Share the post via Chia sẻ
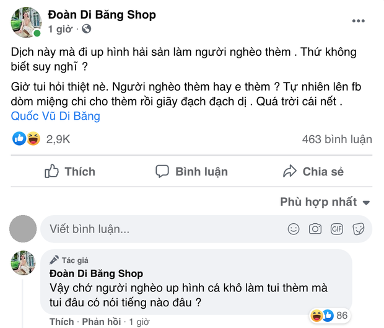 tap(313, 172)
